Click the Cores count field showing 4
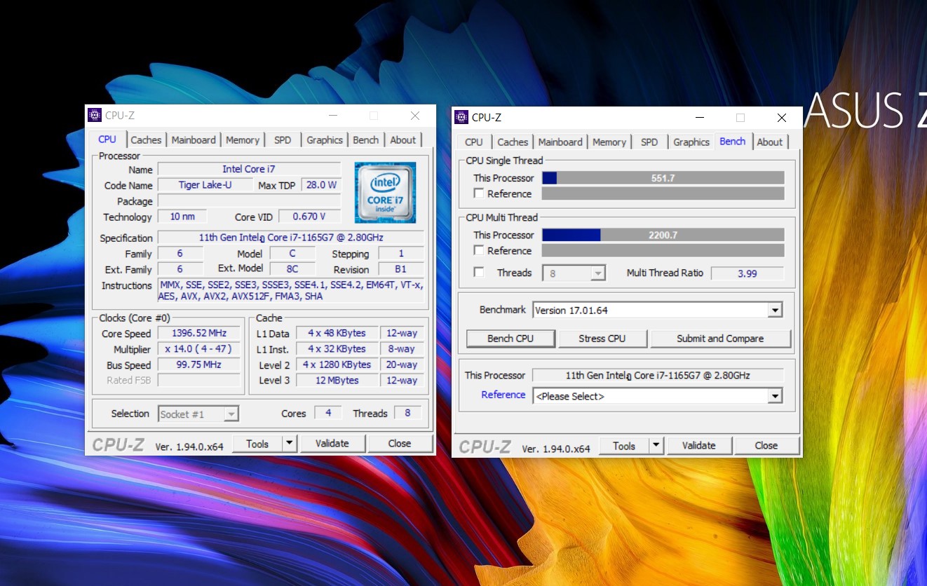This screenshot has height=586, width=927. [328, 413]
